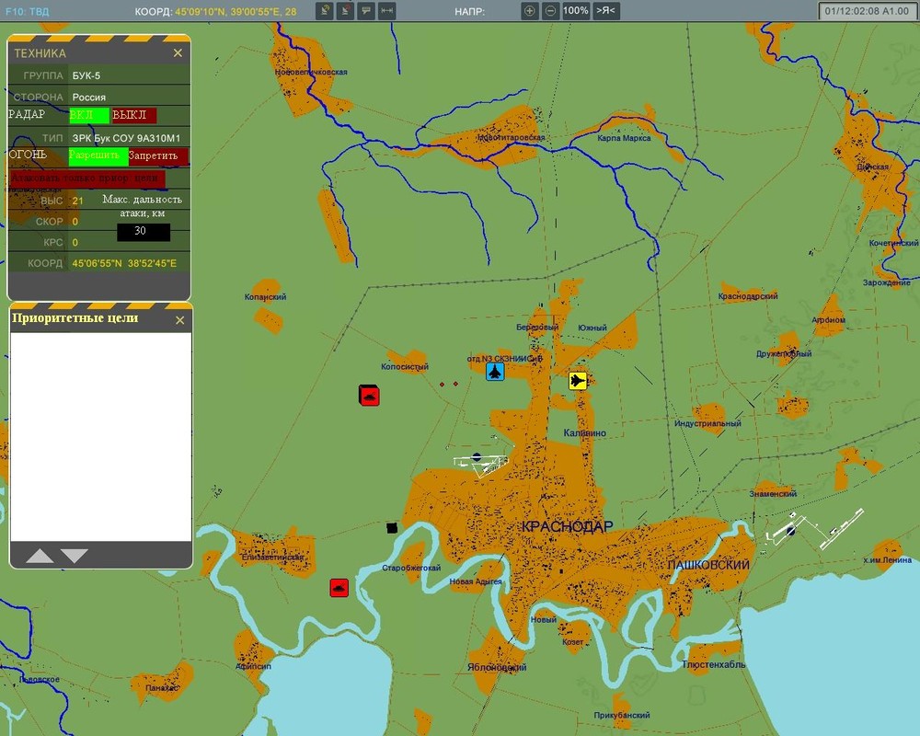Move up the priority targets list
Image resolution: width=920 pixels, height=736 pixels.
(40, 556)
